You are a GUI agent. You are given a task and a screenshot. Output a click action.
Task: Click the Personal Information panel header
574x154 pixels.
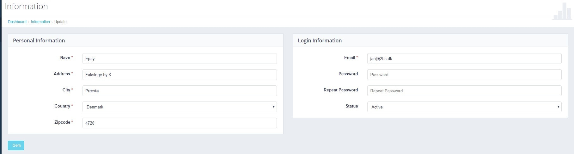39,40
